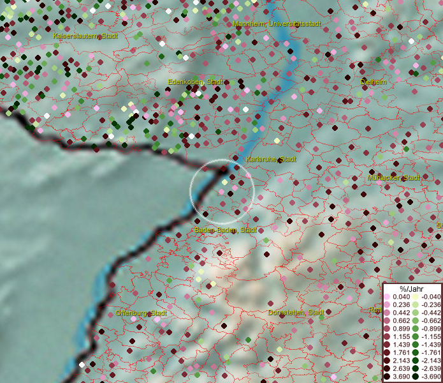Viewport: 443px width, 383px height.
Task: Select the Karlsruhe, Stadt label
Action: (271, 159)
